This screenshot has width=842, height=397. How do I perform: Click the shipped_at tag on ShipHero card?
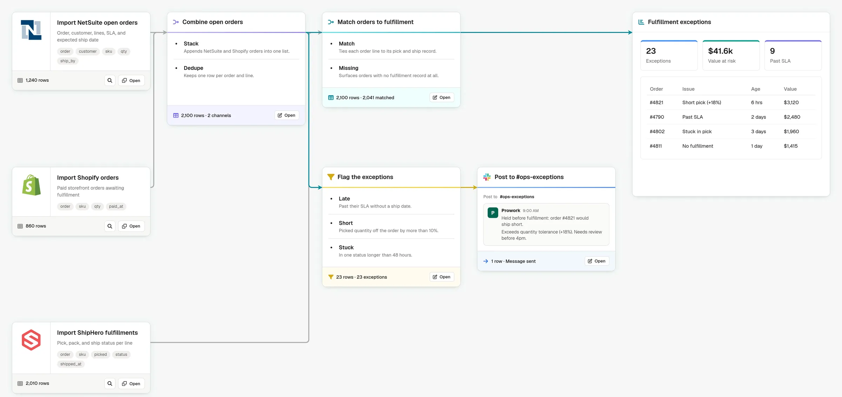click(x=71, y=364)
